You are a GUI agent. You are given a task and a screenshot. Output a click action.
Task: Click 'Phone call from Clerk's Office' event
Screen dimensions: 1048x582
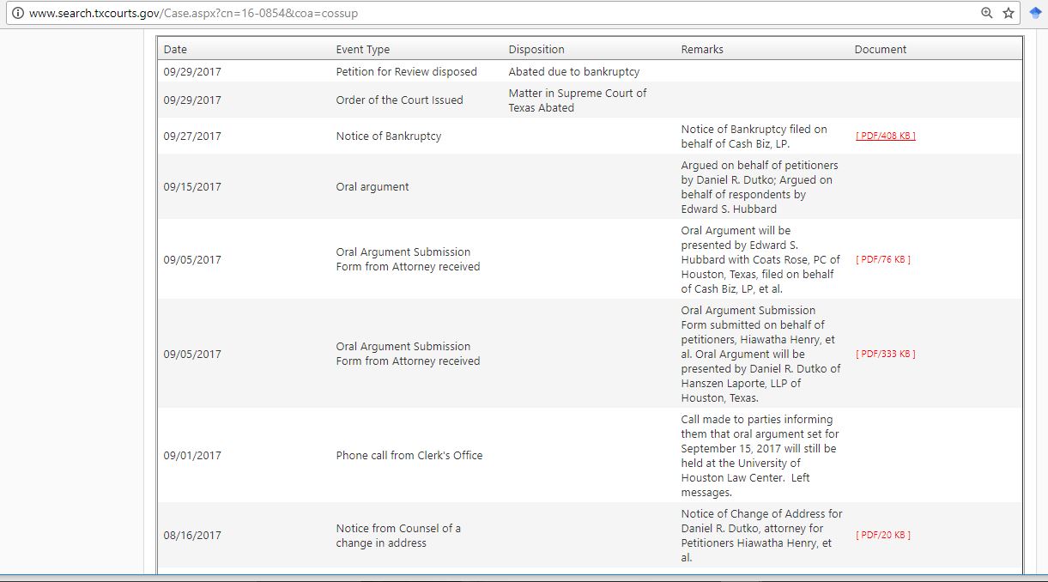click(409, 455)
